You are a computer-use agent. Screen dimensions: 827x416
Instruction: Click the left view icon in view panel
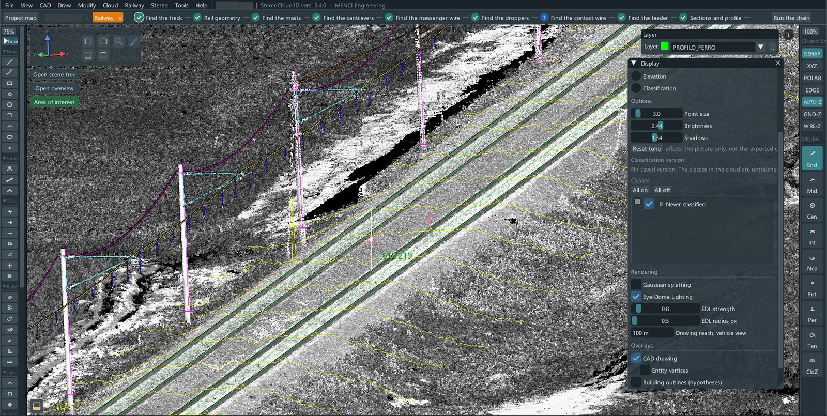[x=88, y=41]
